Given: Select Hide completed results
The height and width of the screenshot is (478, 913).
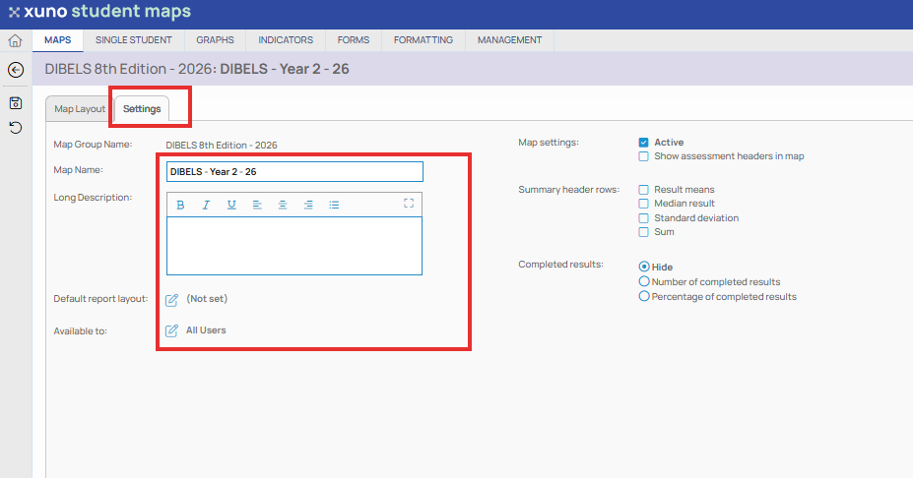Looking at the screenshot, I should [644, 267].
